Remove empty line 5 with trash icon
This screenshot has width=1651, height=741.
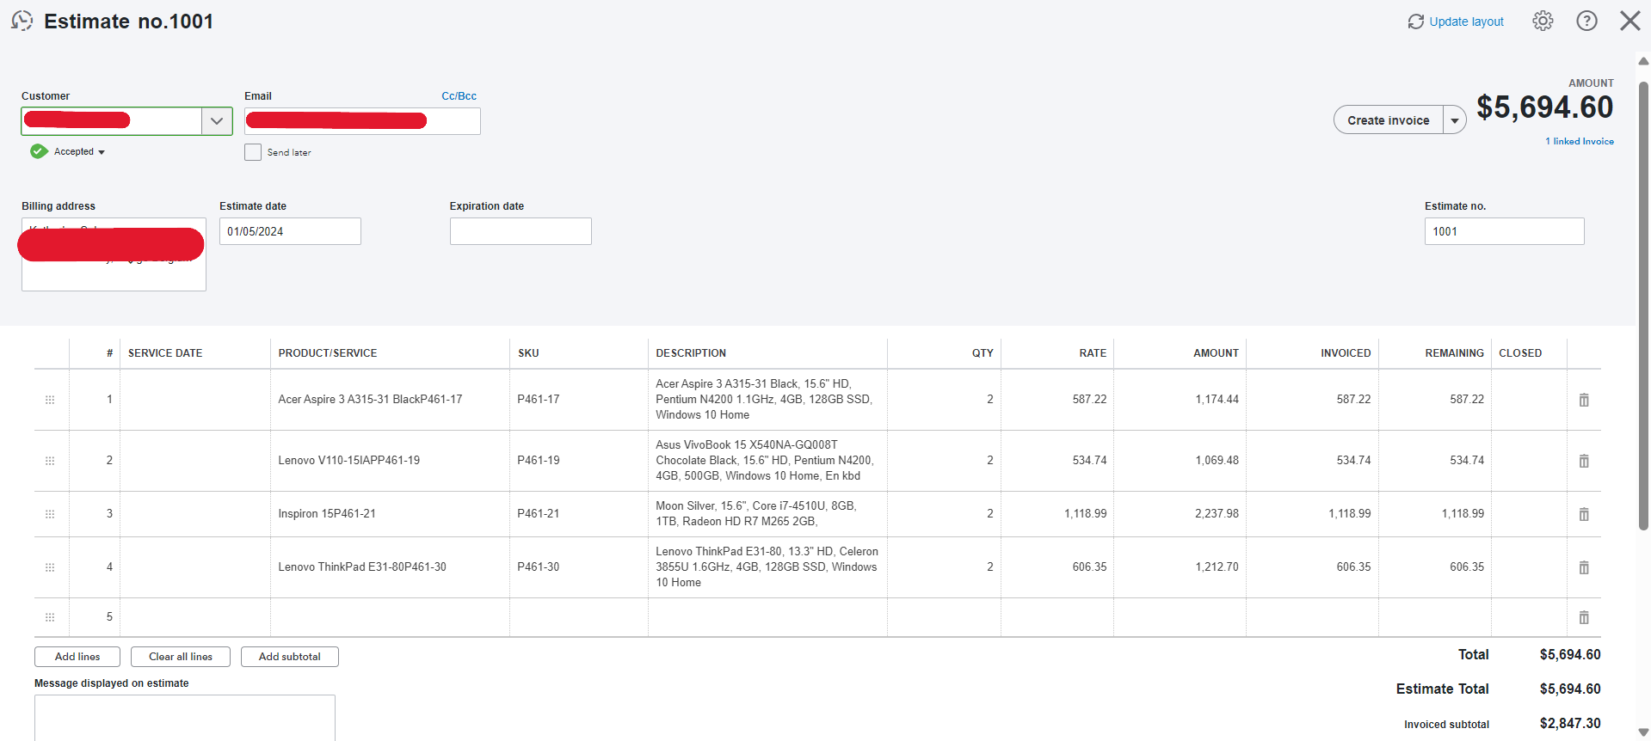(x=1583, y=617)
